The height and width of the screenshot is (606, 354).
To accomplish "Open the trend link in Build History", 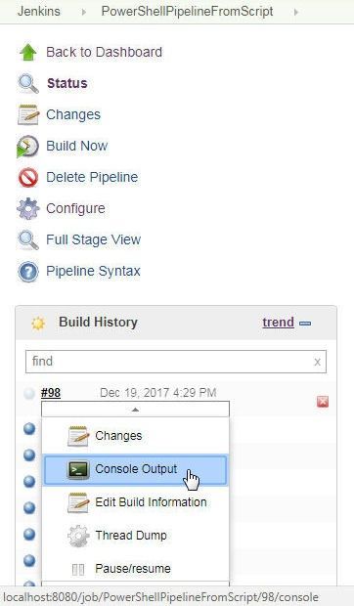I will 279,322.
